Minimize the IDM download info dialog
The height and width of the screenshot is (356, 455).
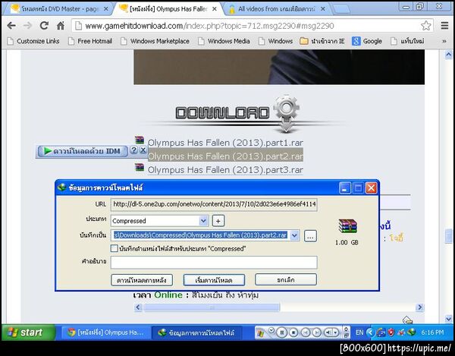pyautogui.click(x=345, y=188)
